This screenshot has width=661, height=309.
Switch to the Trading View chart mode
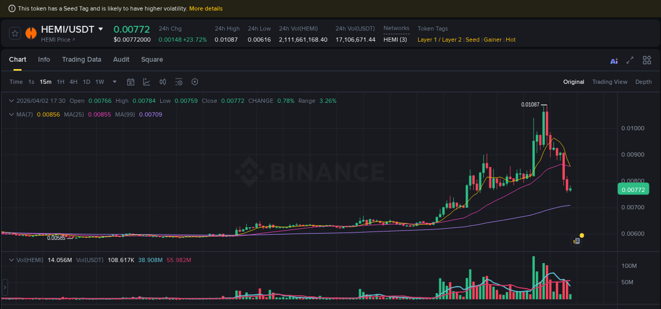pyautogui.click(x=610, y=82)
